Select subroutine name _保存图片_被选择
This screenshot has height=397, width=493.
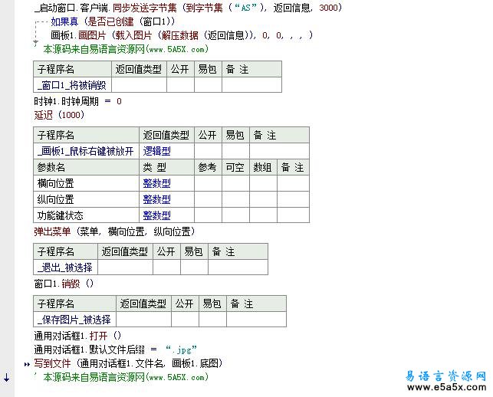tap(74, 320)
